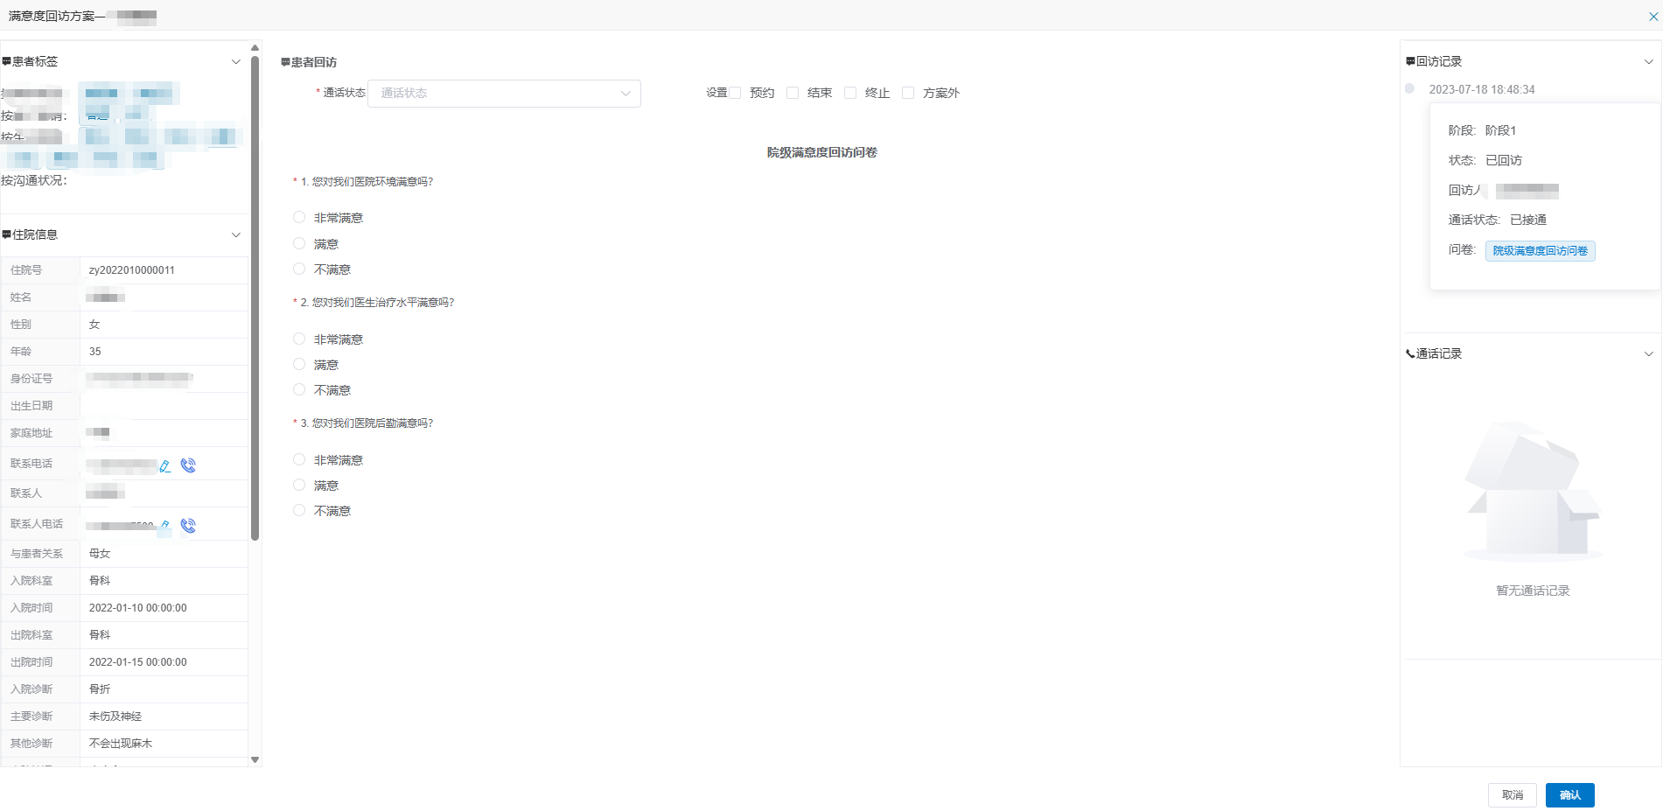Open the 通话状态 dropdown
Screen dimensions: 1663x811
[x=504, y=94]
